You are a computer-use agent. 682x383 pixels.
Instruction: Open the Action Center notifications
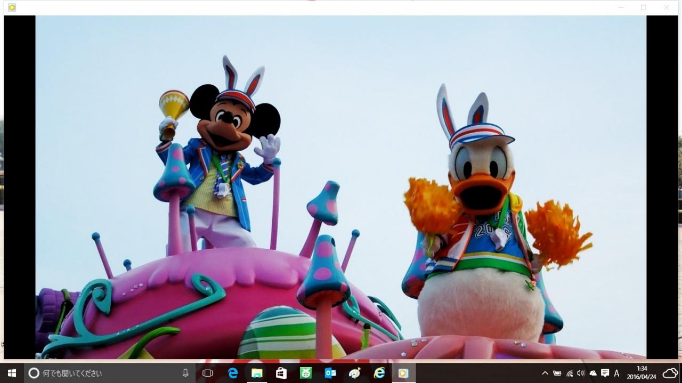tap(605, 373)
